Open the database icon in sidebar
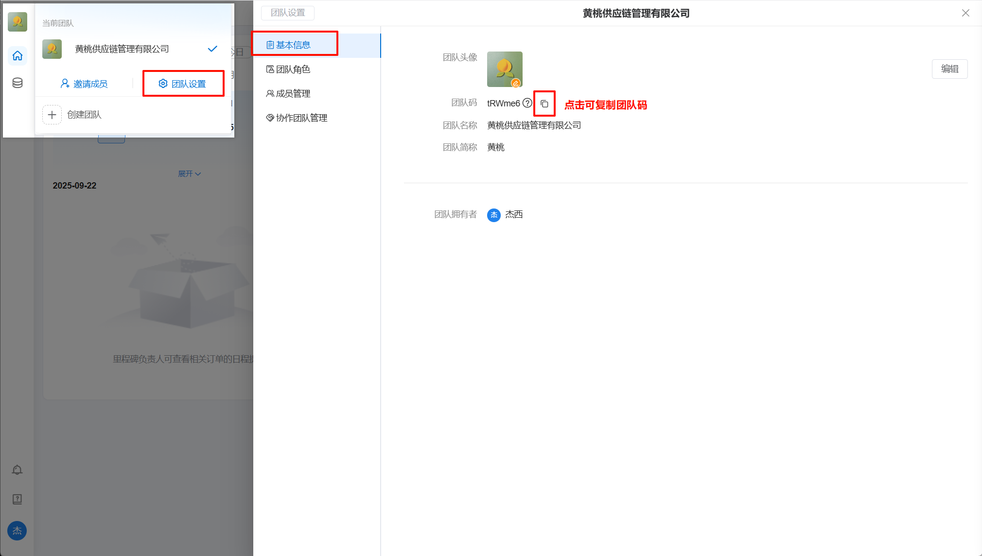Image resolution: width=982 pixels, height=556 pixels. (x=18, y=83)
